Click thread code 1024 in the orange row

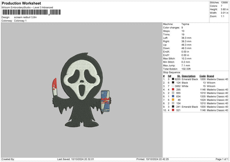(203, 100)
